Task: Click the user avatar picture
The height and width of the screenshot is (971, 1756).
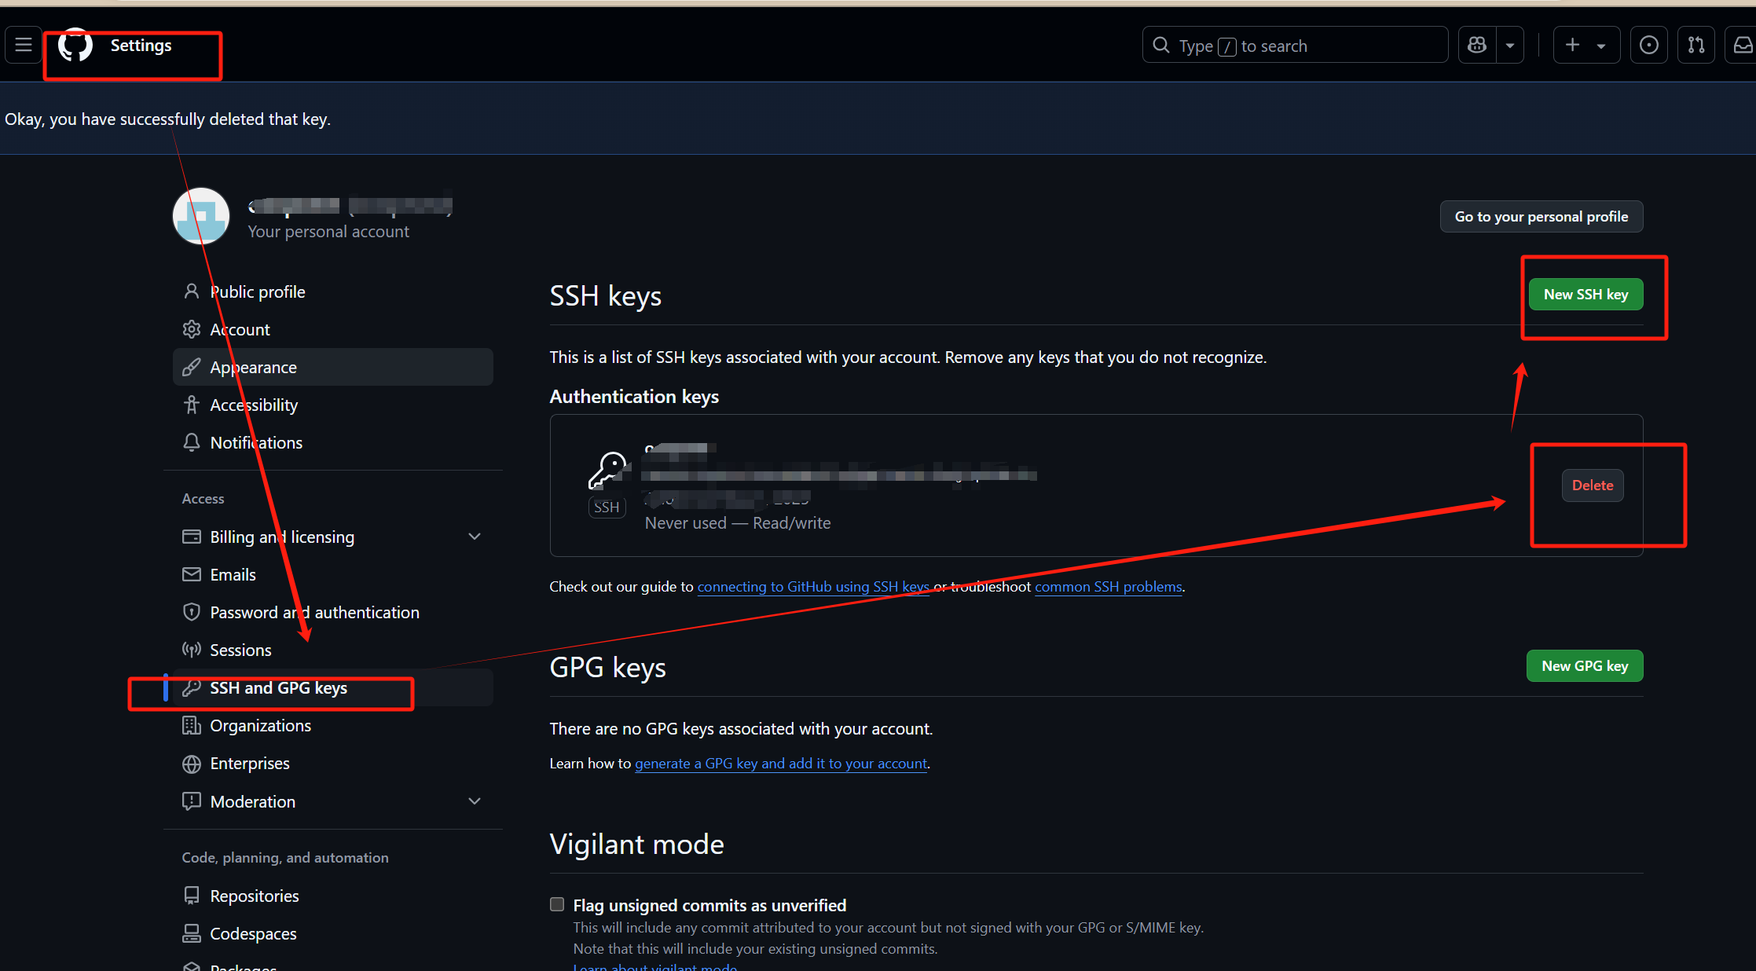Action: tap(201, 216)
